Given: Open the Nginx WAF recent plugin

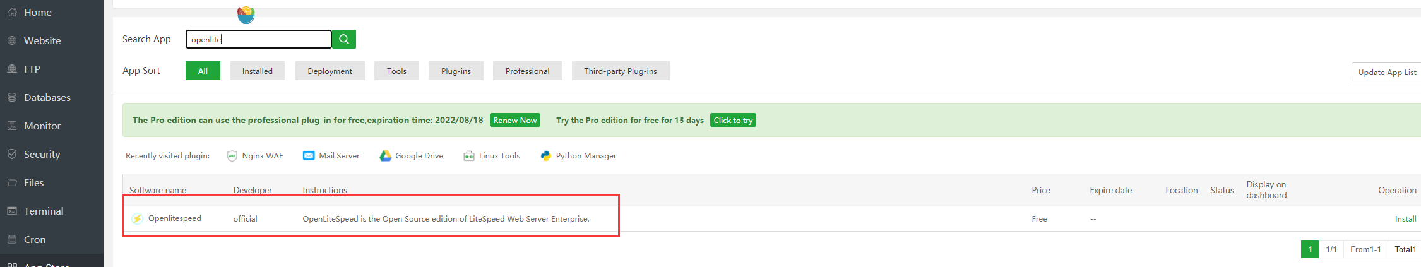Looking at the screenshot, I should [255, 156].
